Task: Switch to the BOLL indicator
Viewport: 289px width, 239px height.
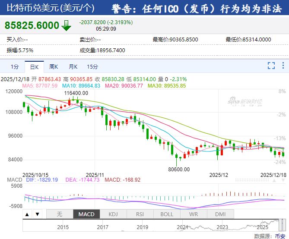Action: tap(167, 214)
